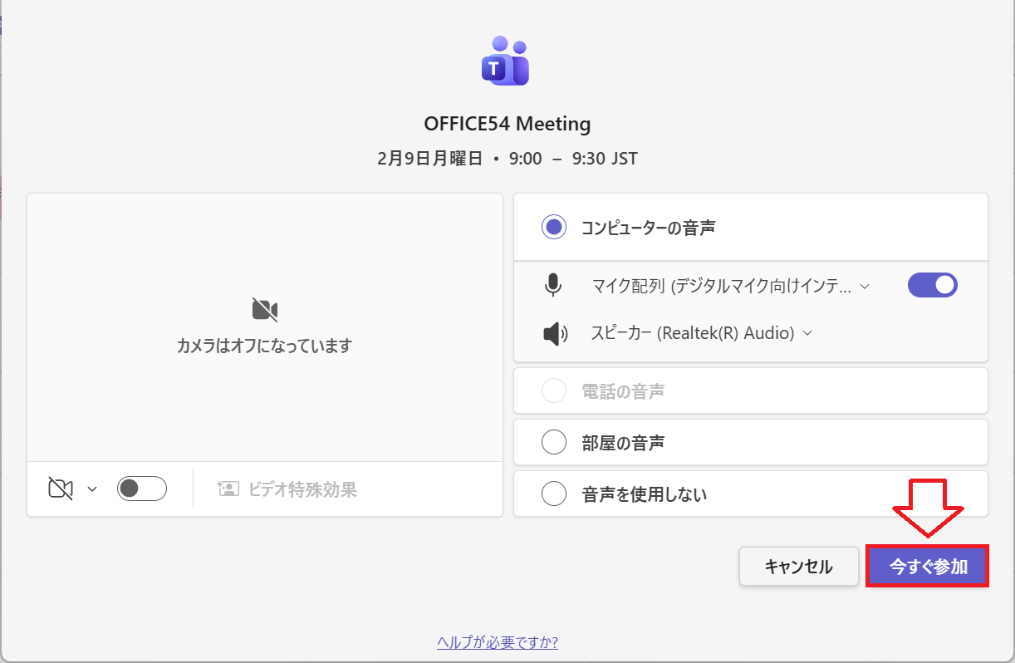
Task: Click the crossed-out camera icon beside the video toggle
Action: pos(61,489)
